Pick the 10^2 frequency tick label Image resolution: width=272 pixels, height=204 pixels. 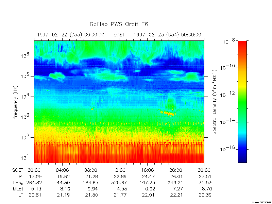pos(26,137)
